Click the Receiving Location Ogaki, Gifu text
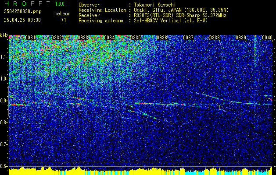Image resolution: width=276 pixels, height=175 pixels. point(181,10)
